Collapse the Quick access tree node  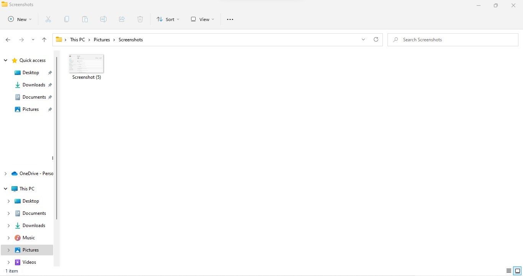coord(5,60)
